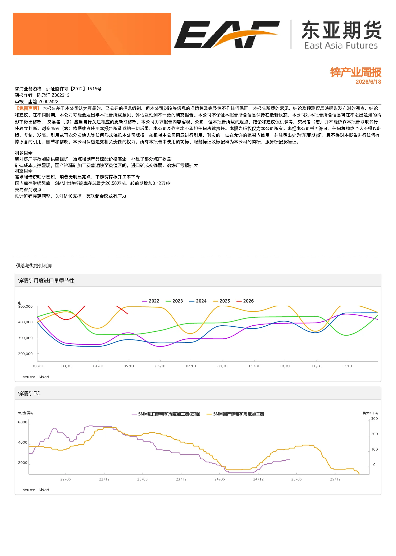This screenshot has width=396, height=556.
Task: Toggle the 2024 legend entry
Action: click(198, 301)
